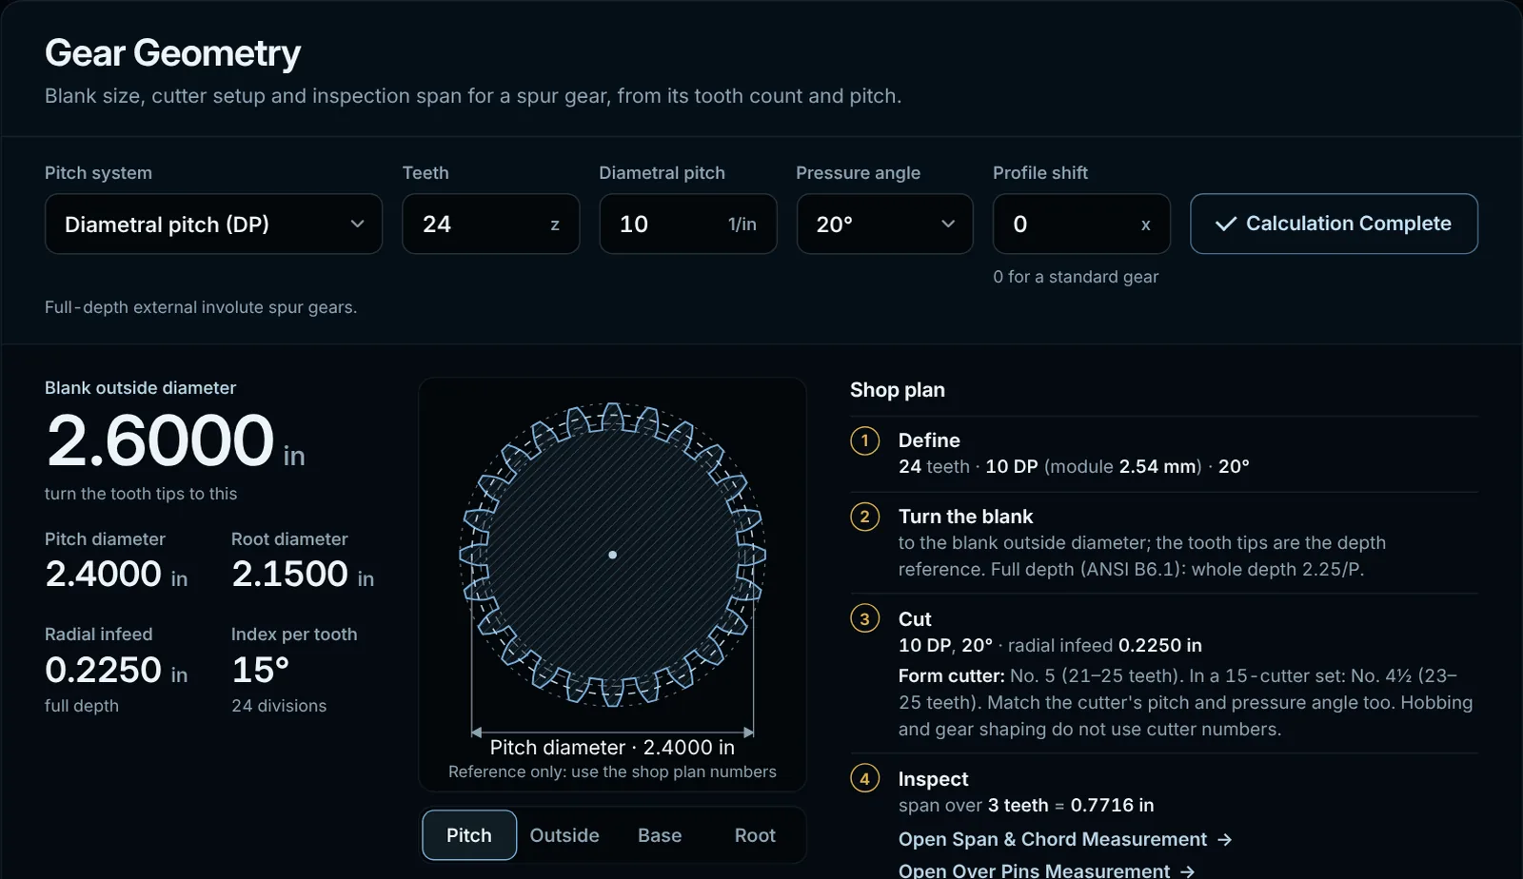Click the pitch diameter value 2.4000 in
This screenshot has height=879, width=1523.
(116, 575)
